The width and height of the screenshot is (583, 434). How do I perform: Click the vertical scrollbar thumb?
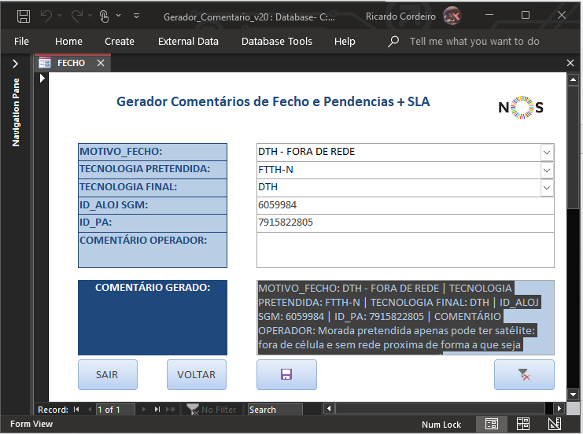(573, 148)
